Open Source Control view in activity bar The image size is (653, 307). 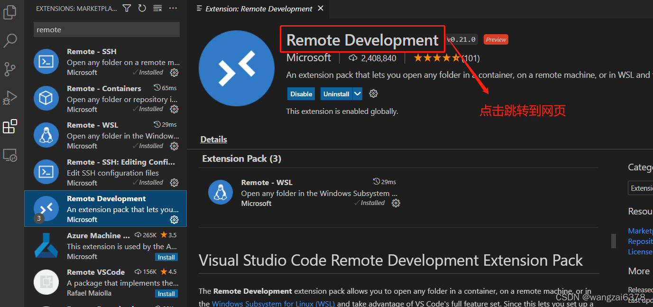(10, 69)
